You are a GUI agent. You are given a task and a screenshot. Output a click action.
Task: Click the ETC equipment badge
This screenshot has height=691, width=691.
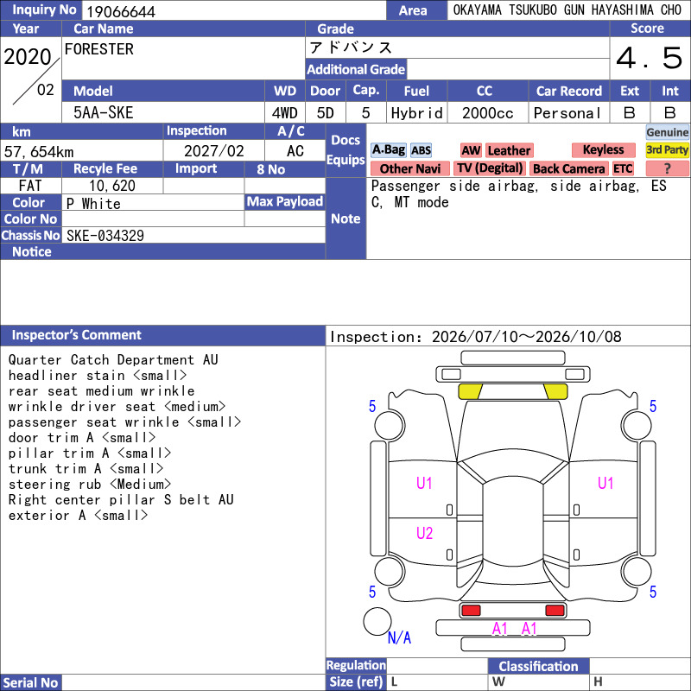coord(623,168)
